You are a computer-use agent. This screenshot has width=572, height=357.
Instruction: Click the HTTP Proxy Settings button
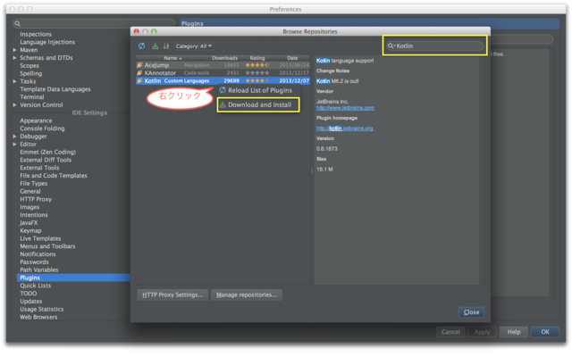[172, 295]
